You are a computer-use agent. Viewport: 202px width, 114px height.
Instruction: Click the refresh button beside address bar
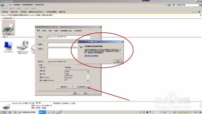click(169, 5)
